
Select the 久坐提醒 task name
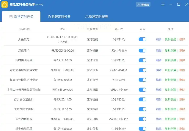pos(24,39)
